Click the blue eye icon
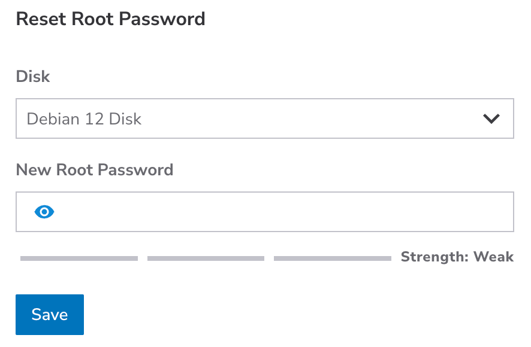 click(x=45, y=211)
